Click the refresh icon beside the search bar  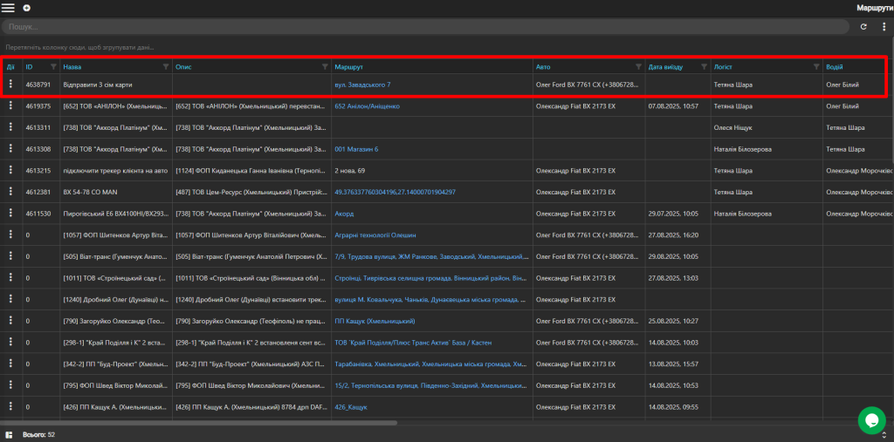[863, 26]
